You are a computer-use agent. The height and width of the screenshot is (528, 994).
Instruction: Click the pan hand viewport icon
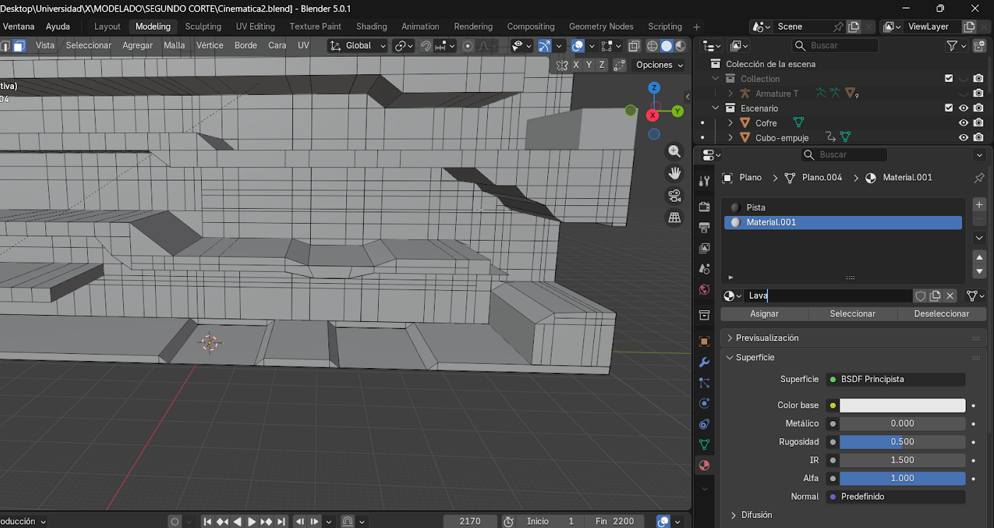tap(674, 173)
